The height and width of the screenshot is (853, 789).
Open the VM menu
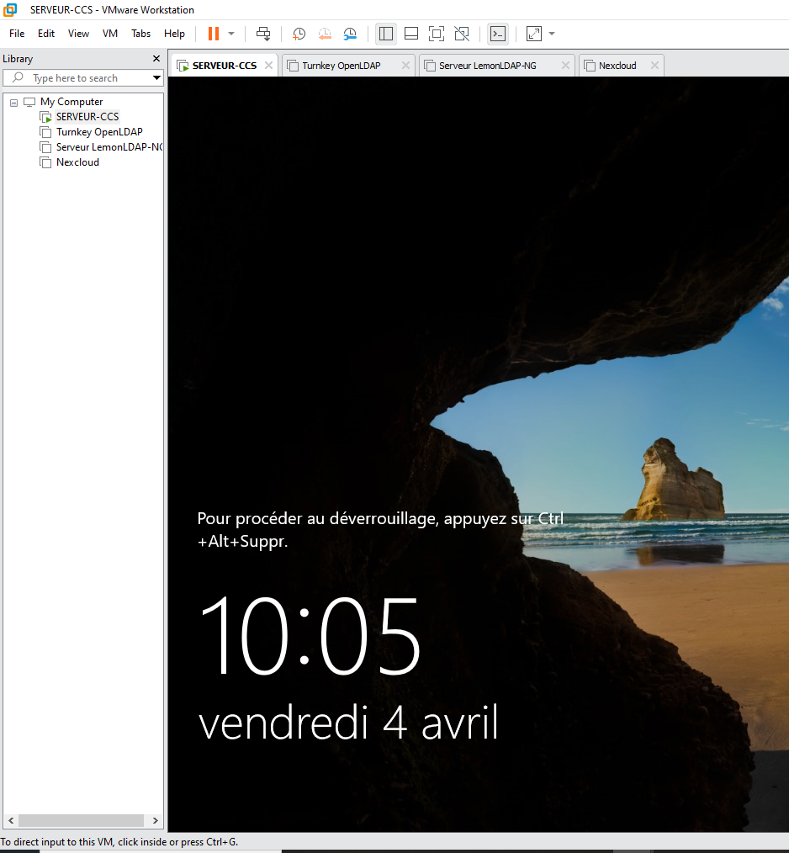pyautogui.click(x=110, y=34)
